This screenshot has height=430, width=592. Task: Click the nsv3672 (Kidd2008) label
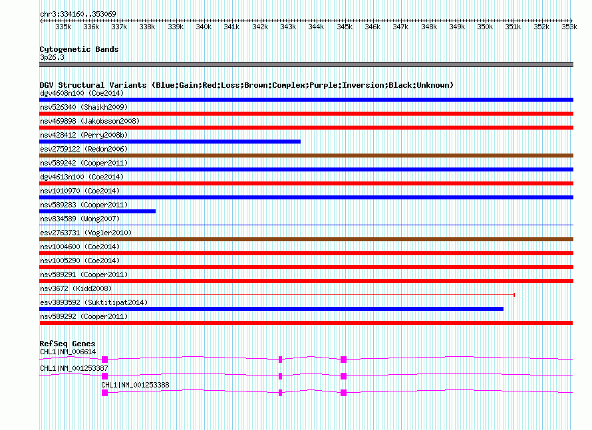tap(76, 288)
